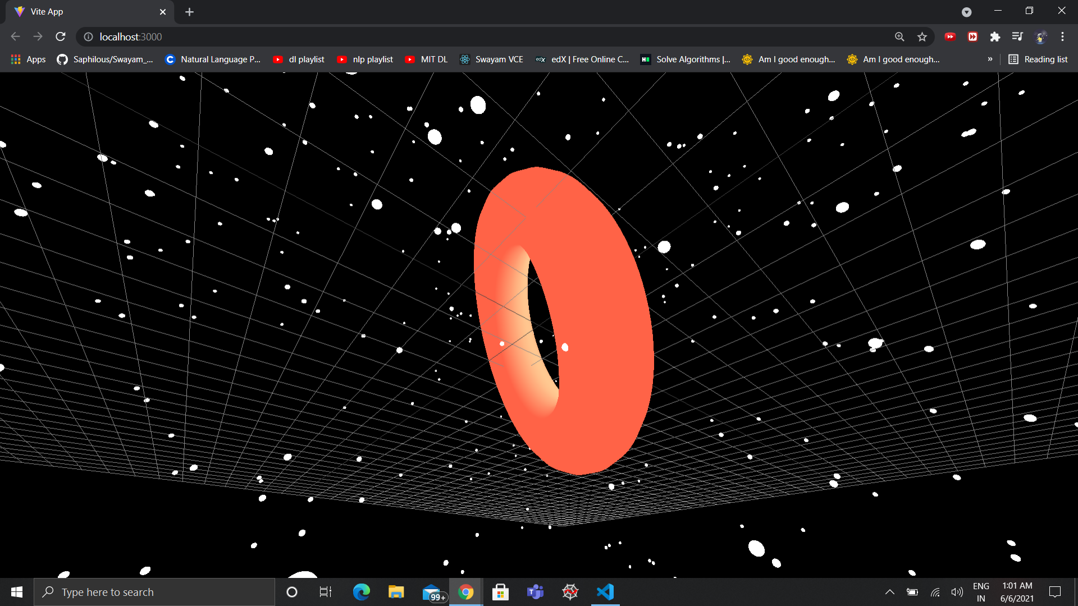The image size is (1078, 606).
Task: Show hidden system tray icons via the chevron
Action: tap(890, 591)
